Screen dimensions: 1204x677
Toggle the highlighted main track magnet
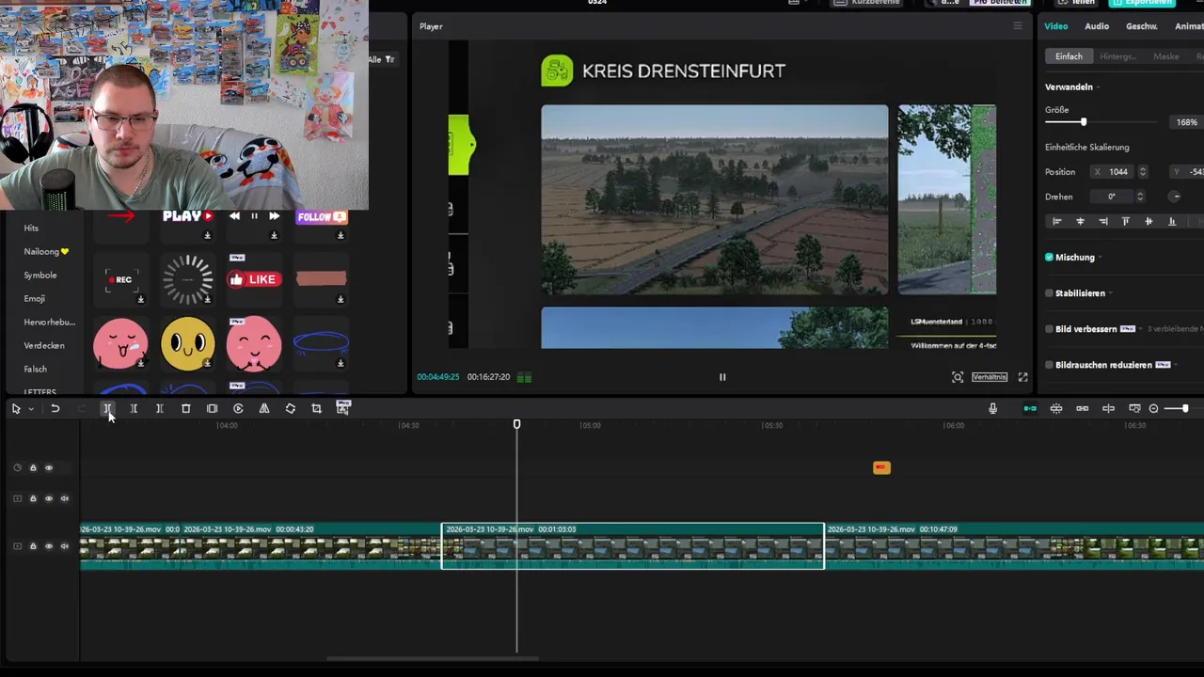click(x=1030, y=408)
